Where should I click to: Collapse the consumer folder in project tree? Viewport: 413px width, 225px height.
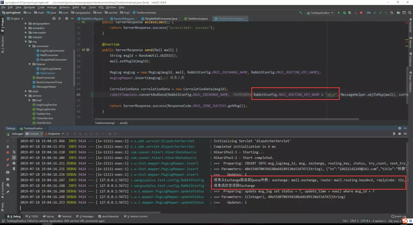tap(30, 46)
